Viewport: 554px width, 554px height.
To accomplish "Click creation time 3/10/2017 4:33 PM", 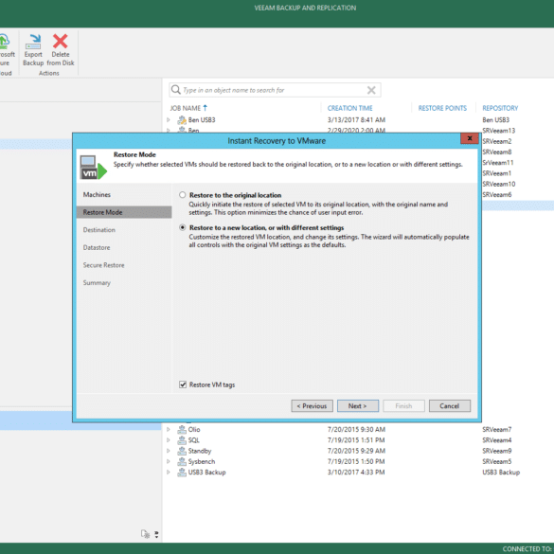I will [356, 473].
